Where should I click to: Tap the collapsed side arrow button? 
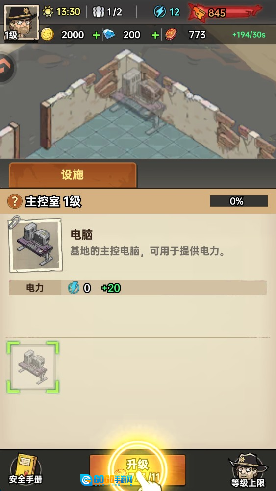click(6, 68)
